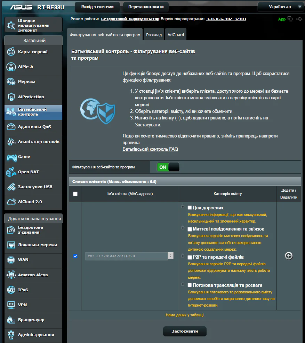Open Карта мережі menu item
Viewport: 305px width, 343px height.
click(x=33, y=52)
